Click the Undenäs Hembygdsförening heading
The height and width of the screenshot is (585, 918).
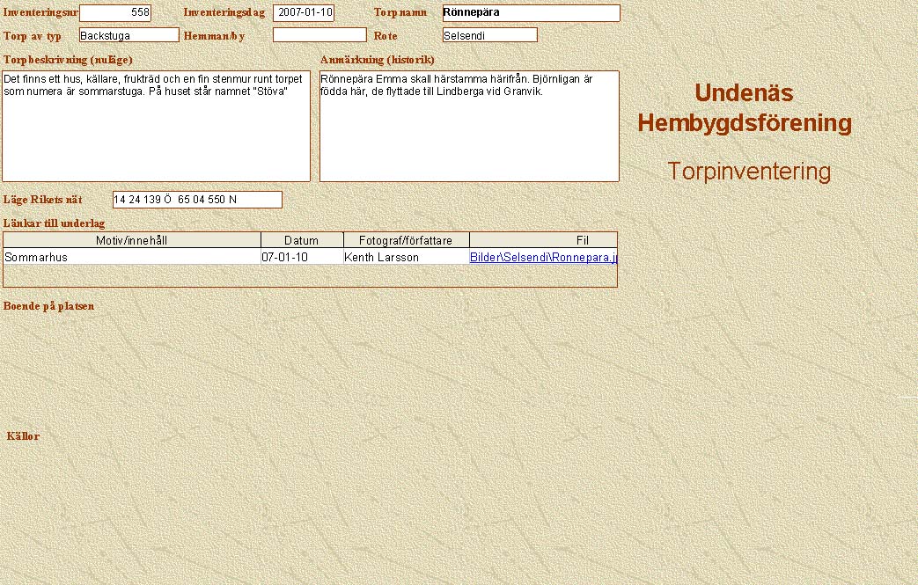pos(744,108)
